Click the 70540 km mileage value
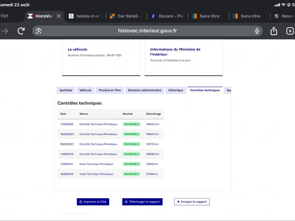 coord(152,164)
